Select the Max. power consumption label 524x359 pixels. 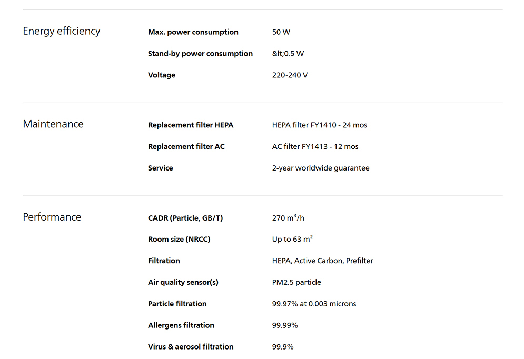193,32
